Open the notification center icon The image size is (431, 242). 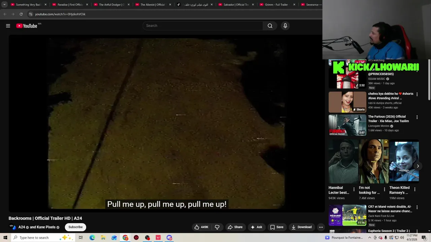click(x=424, y=238)
